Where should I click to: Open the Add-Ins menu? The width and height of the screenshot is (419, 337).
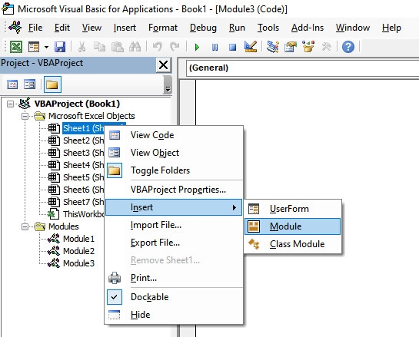point(308,28)
